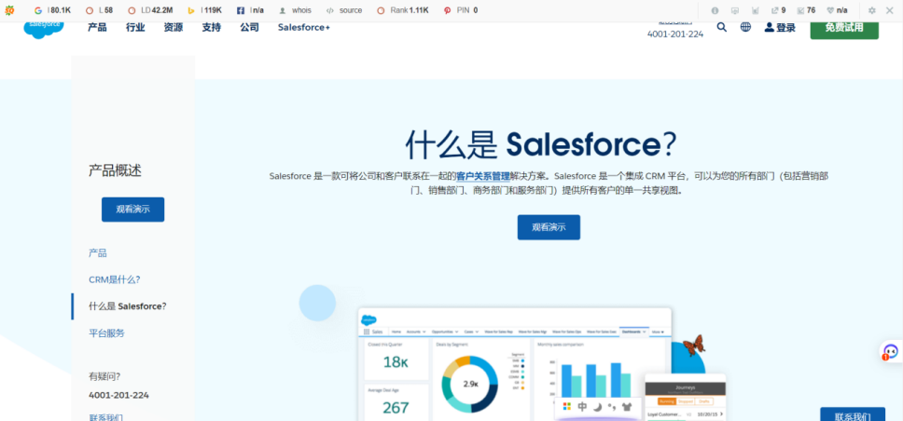Open SEOquake settings gear
903x421 pixels.
pyautogui.click(x=872, y=10)
